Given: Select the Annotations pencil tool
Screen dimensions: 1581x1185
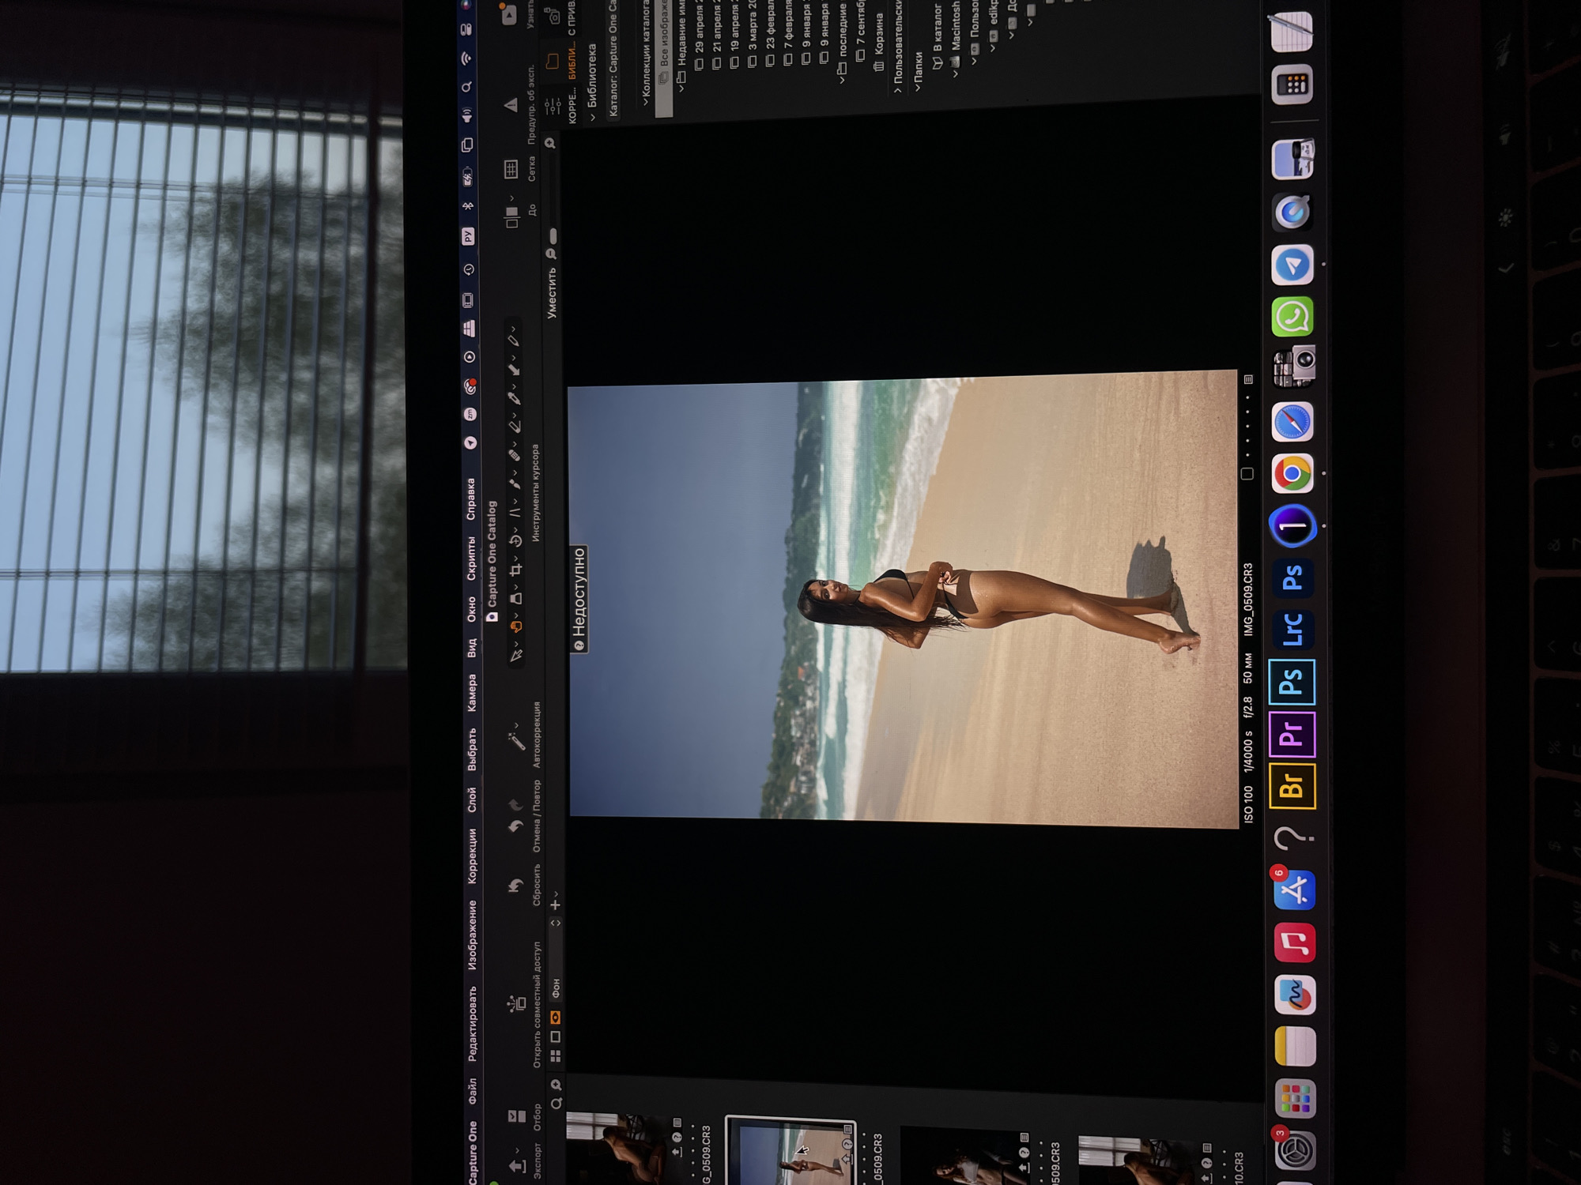Looking at the screenshot, I should click(514, 340).
